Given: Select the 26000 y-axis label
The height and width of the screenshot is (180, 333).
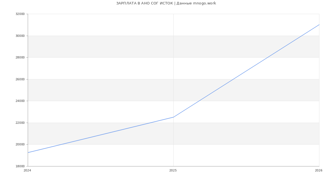Looking at the screenshot, I should [x=20, y=79].
